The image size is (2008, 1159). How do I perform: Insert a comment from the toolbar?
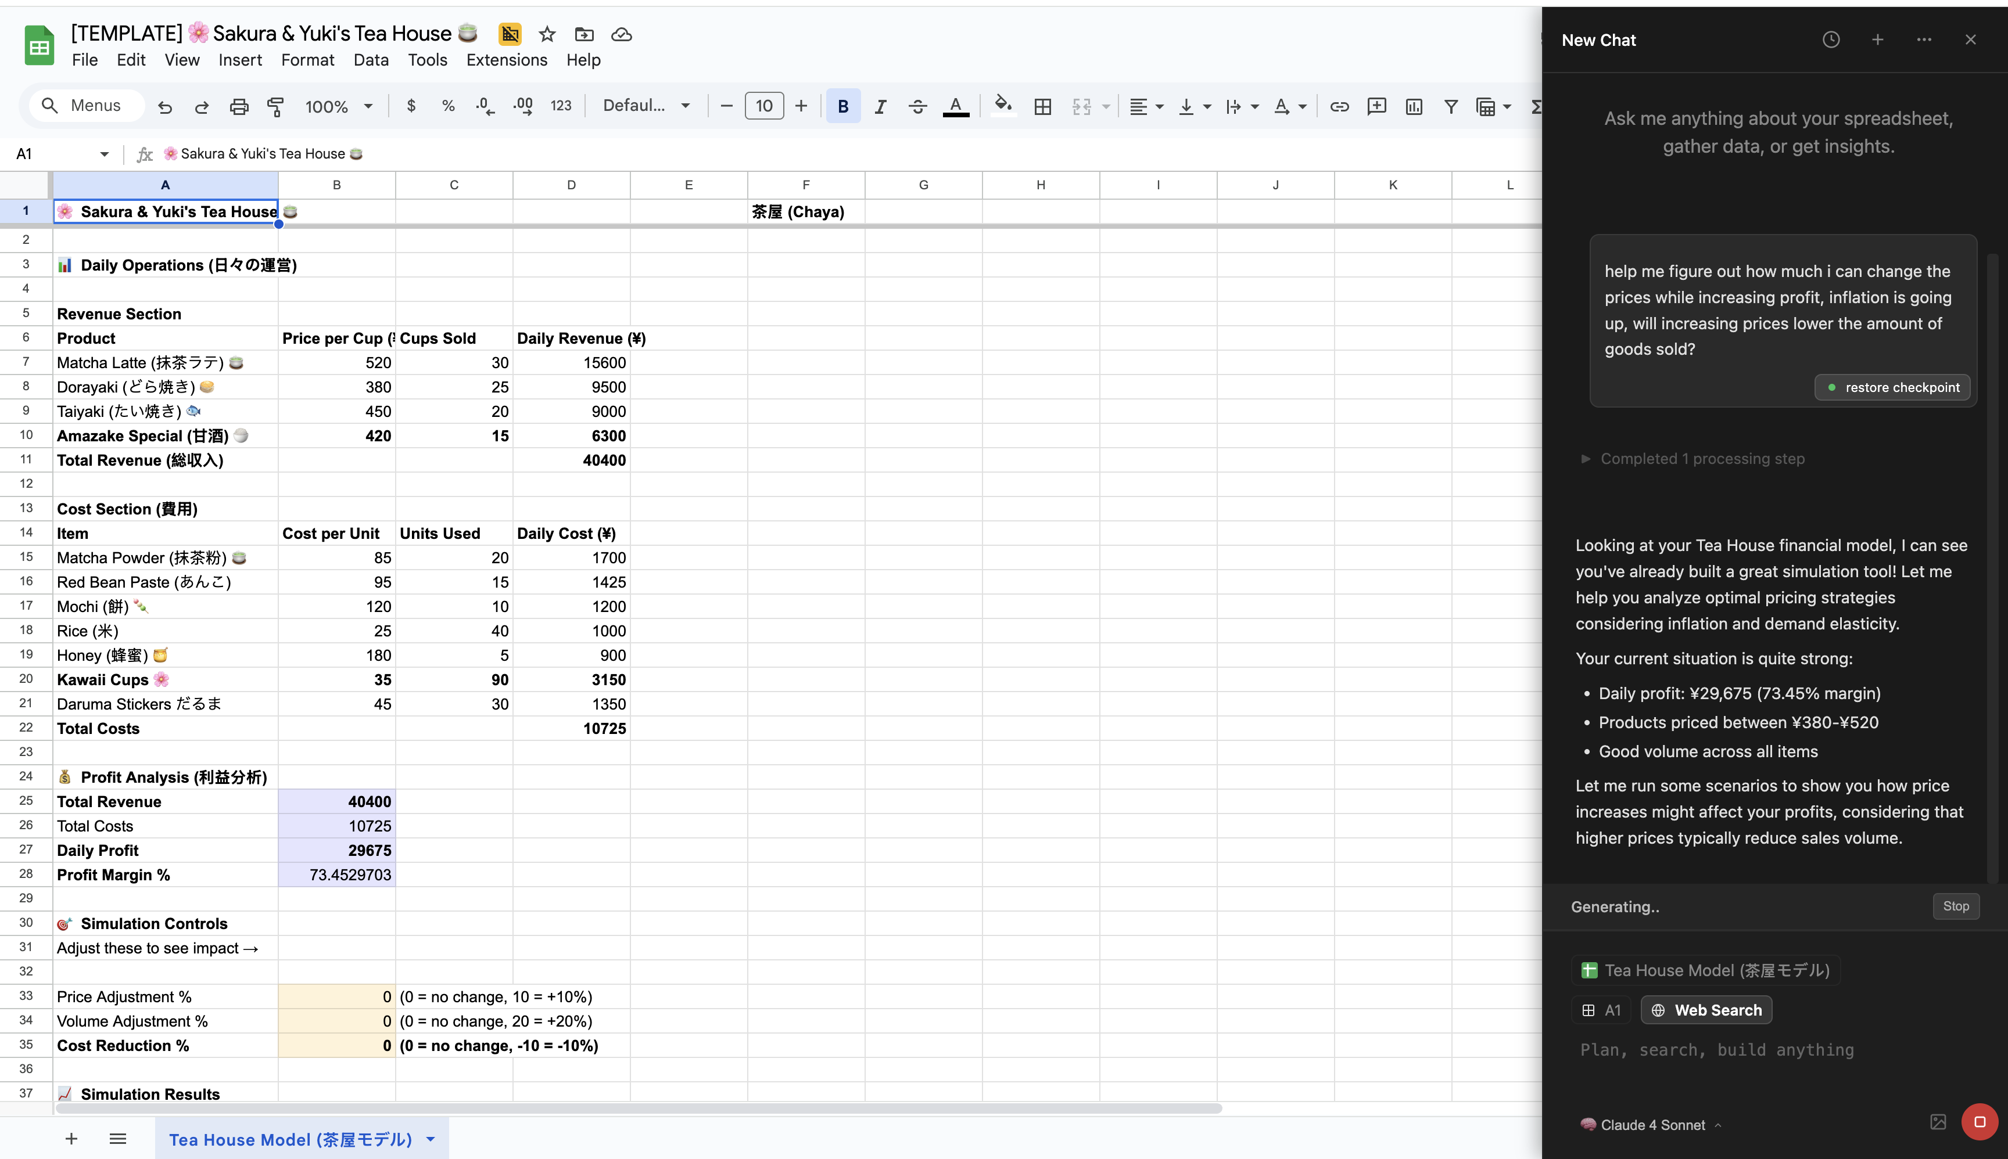tap(1377, 105)
